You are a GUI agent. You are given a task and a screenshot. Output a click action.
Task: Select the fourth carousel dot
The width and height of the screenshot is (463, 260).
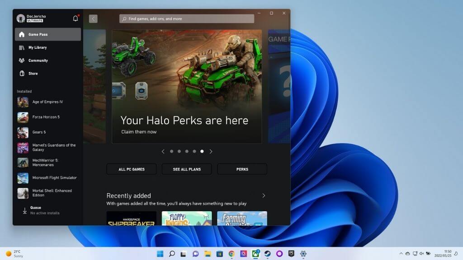point(194,151)
